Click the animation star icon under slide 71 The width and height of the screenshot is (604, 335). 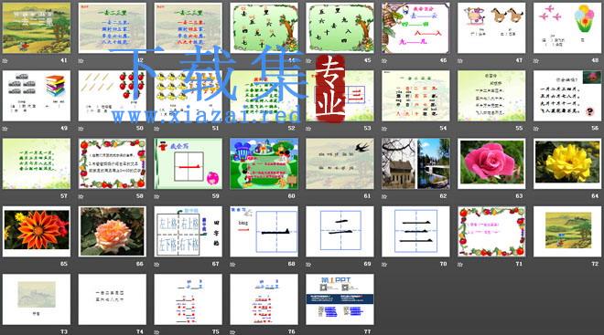[x=460, y=265]
